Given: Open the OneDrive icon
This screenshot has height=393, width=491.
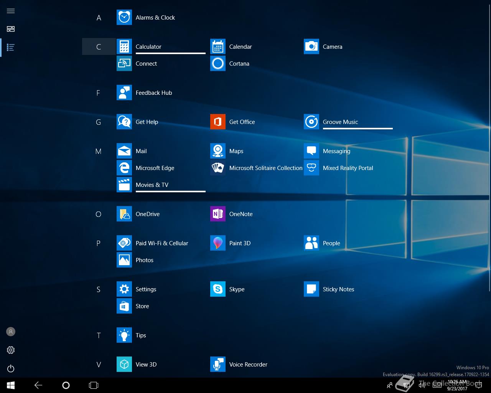Looking at the screenshot, I should (x=124, y=214).
